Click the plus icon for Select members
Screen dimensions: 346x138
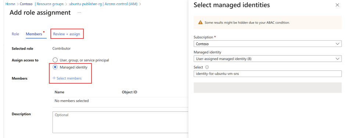[x=54, y=78]
